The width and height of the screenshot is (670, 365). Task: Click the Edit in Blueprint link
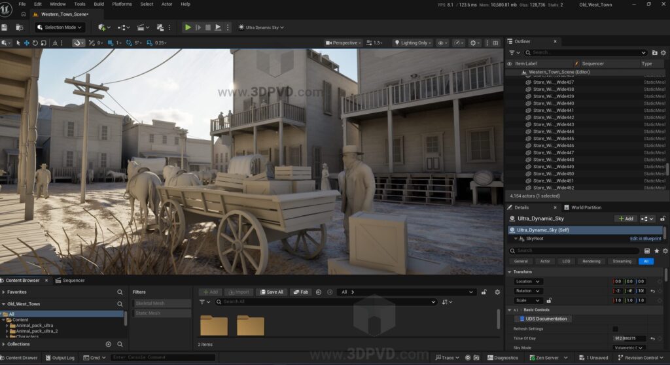point(645,239)
